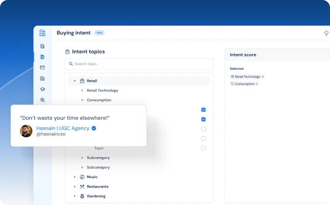The image size is (330, 205).
Task: Click the Retail Technology chip icon
Action: click(232, 77)
